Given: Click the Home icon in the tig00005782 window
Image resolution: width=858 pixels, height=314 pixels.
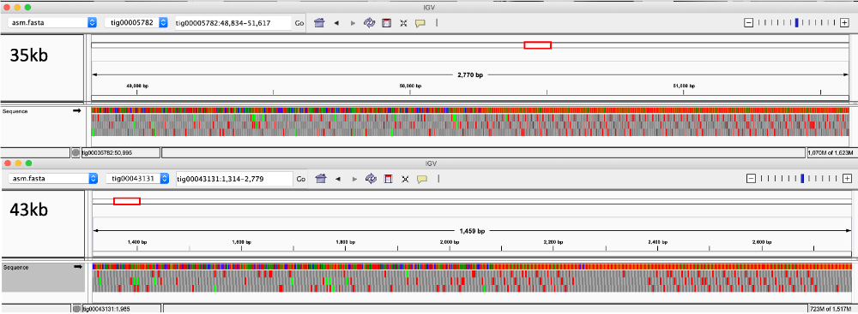Looking at the screenshot, I should tap(320, 23).
